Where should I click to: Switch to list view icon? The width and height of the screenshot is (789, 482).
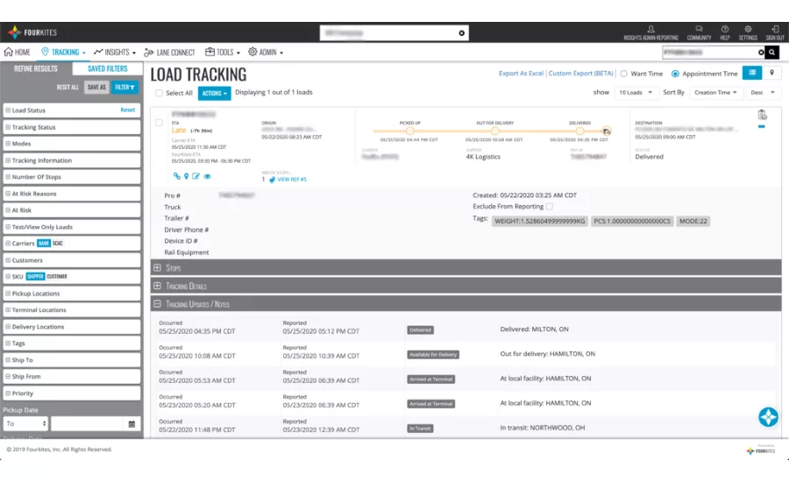coord(752,73)
